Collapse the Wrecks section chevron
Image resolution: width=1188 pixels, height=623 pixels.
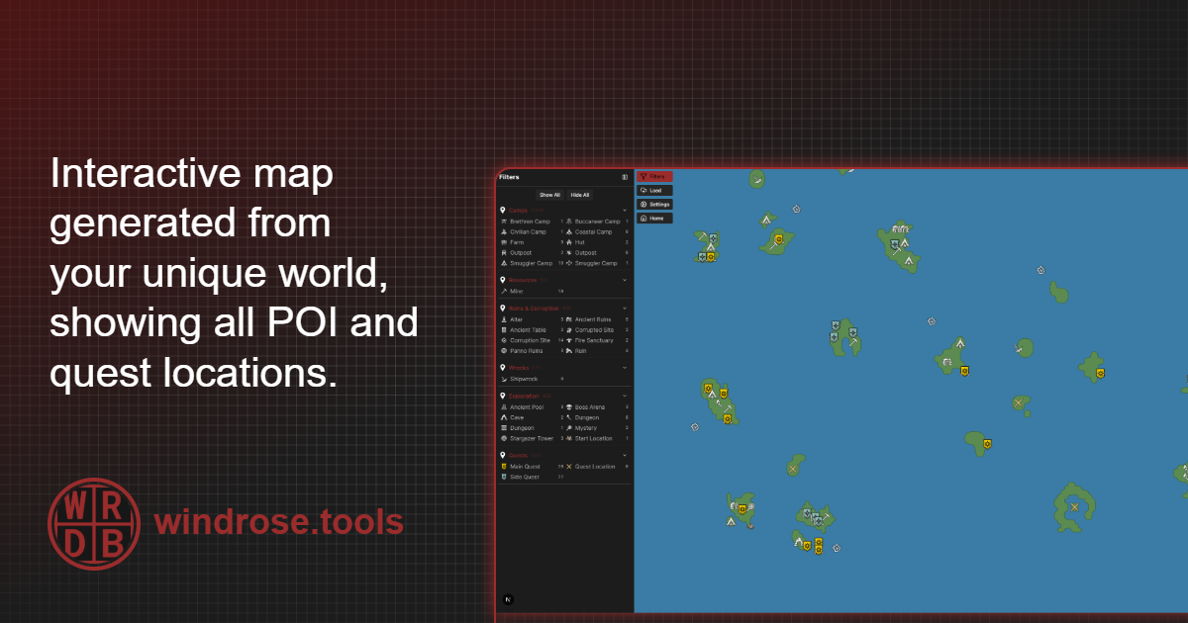(x=626, y=368)
